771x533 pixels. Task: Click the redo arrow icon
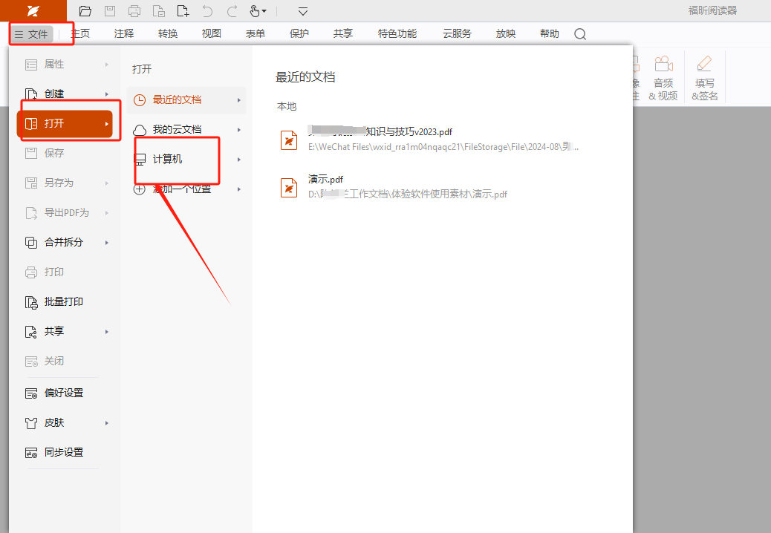pos(232,11)
